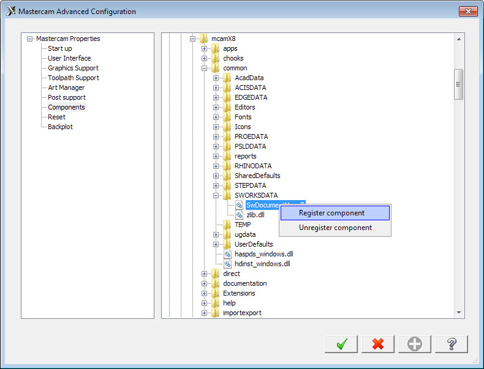Click the vertical scrollbar thumb

coord(459,84)
